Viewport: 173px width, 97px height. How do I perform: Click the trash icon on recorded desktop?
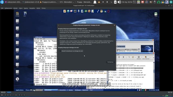[156, 15]
